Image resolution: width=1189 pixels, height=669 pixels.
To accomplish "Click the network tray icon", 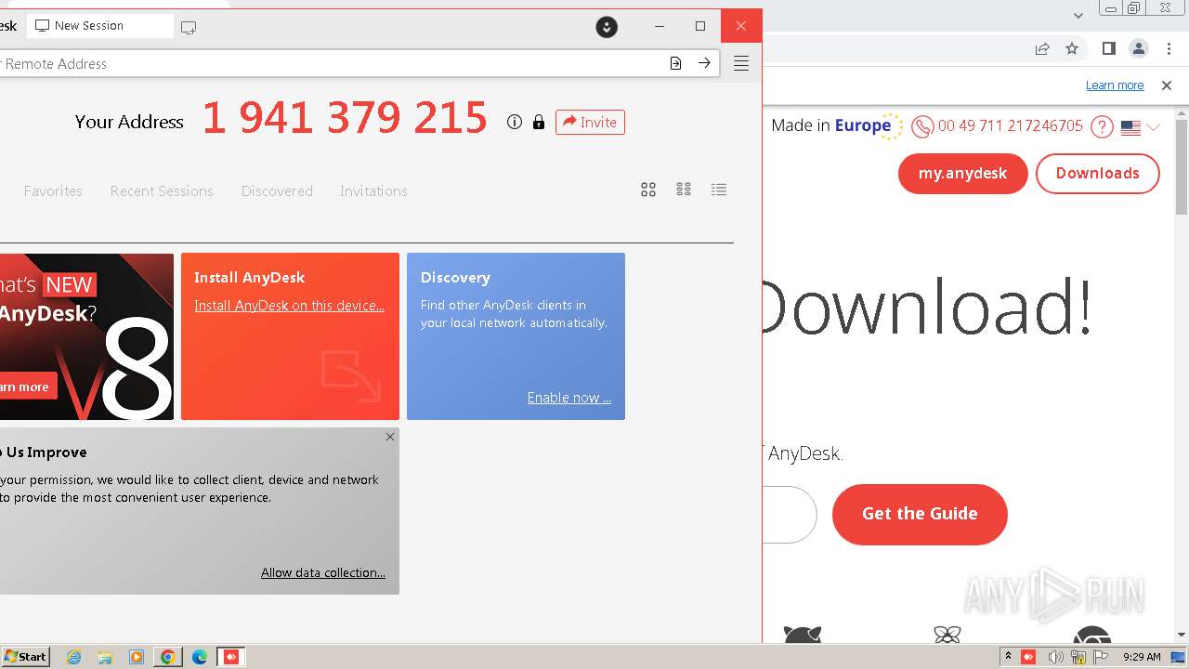I will click(1078, 657).
